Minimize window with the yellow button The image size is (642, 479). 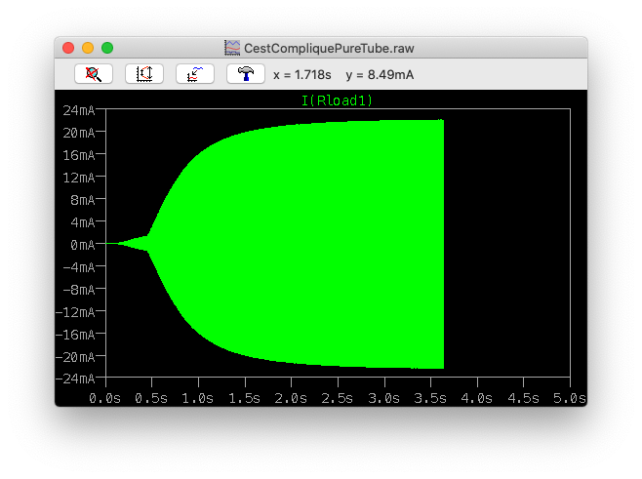(x=88, y=48)
